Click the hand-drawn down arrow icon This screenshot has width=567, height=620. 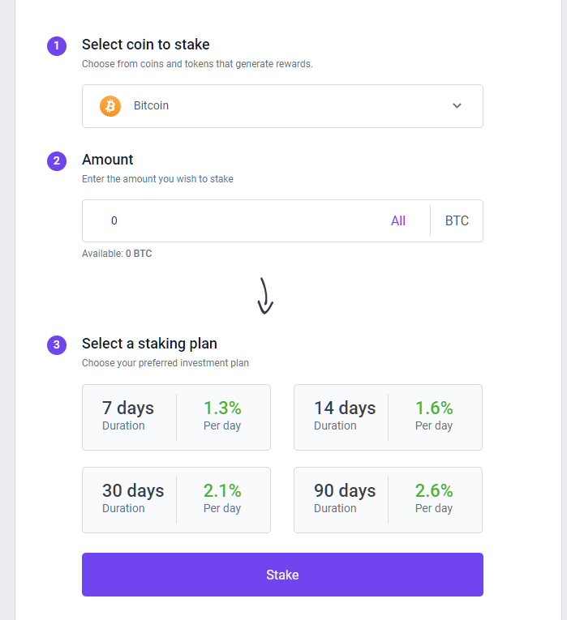pos(265,296)
